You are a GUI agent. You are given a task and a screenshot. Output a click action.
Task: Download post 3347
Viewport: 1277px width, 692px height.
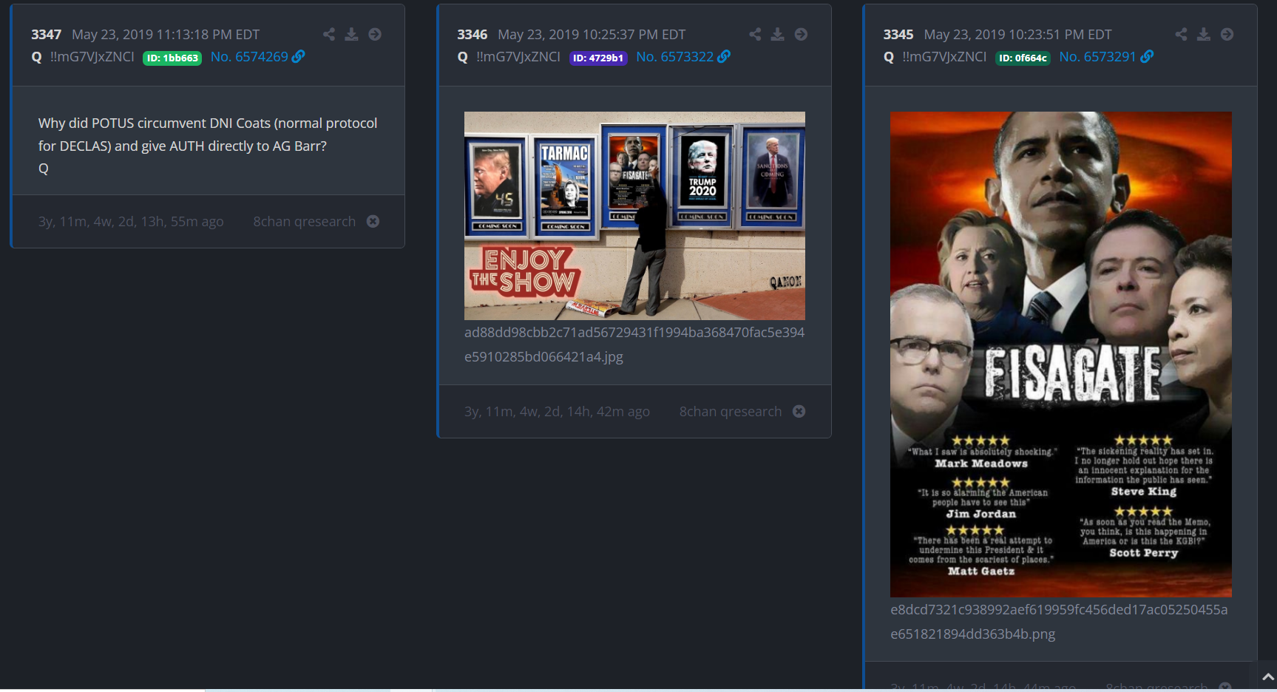(x=352, y=34)
